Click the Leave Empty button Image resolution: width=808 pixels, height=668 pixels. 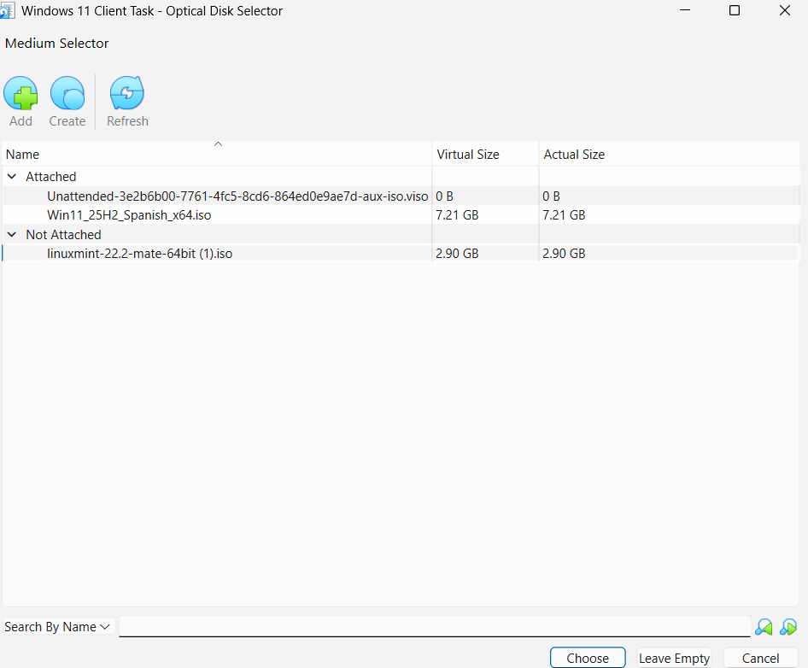pyautogui.click(x=674, y=659)
